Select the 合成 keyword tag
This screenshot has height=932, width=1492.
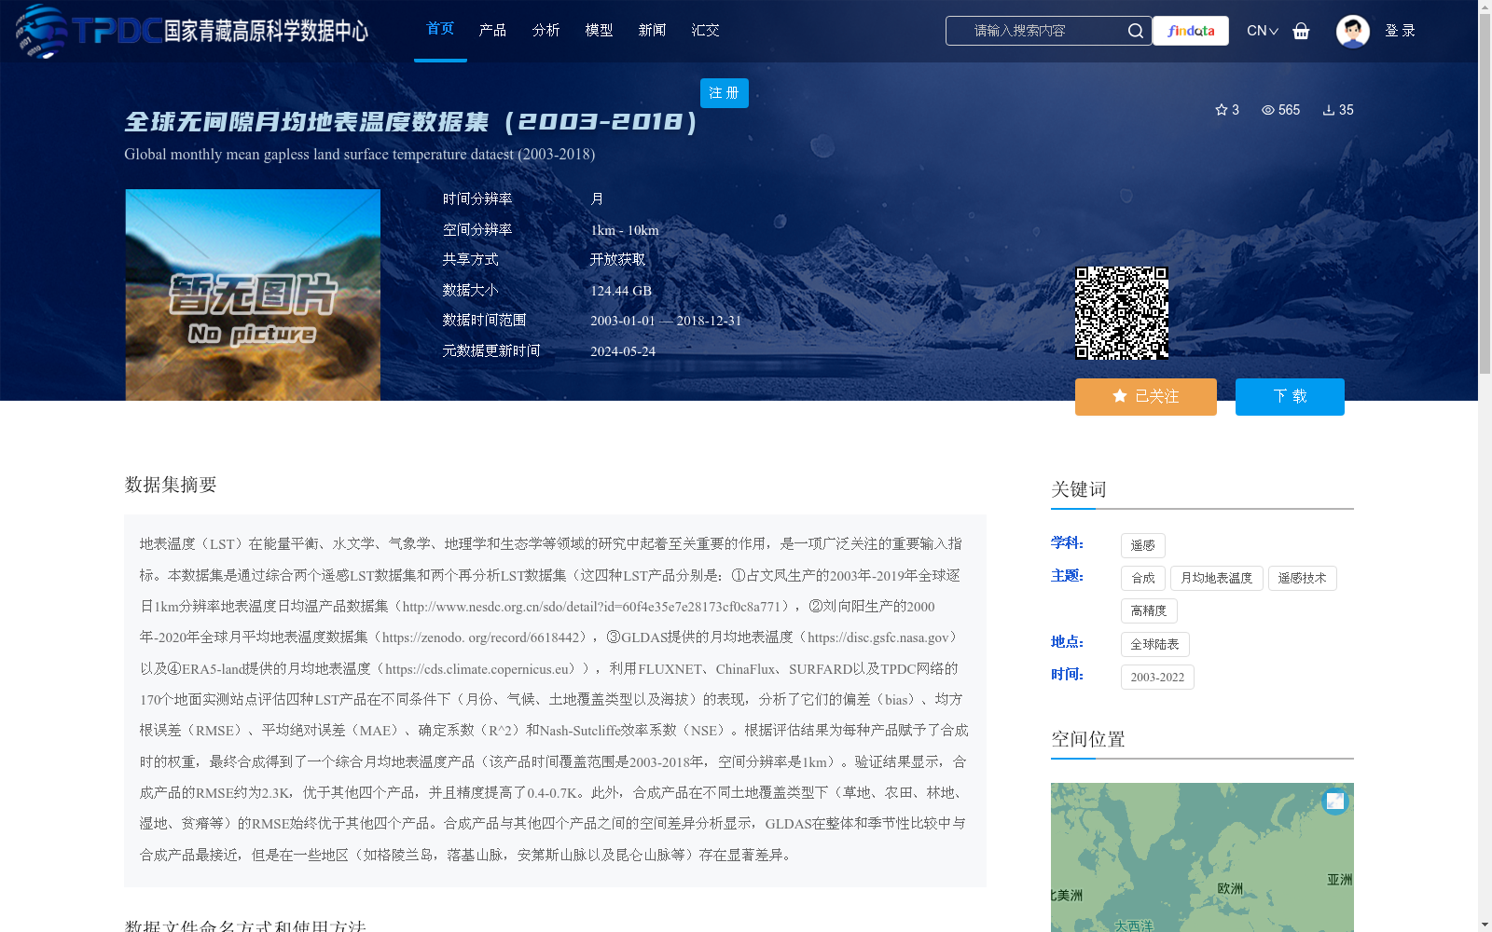pyautogui.click(x=1143, y=578)
